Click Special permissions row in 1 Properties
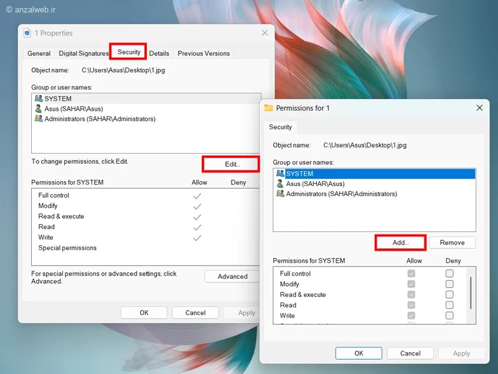The width and height of the screenshot is (498, 374). point(146,248)
